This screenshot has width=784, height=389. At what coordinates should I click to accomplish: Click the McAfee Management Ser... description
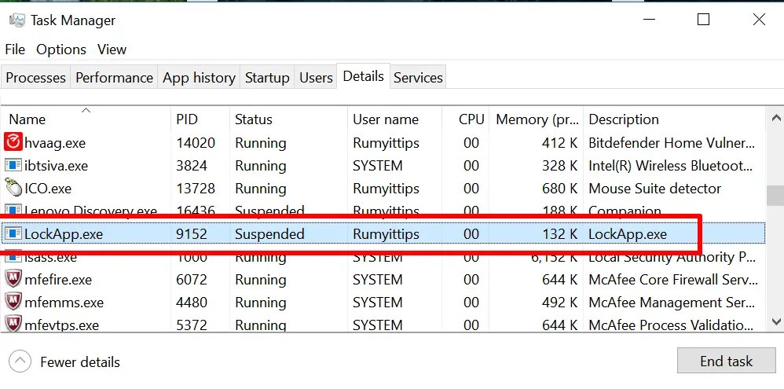pos(670,302)
